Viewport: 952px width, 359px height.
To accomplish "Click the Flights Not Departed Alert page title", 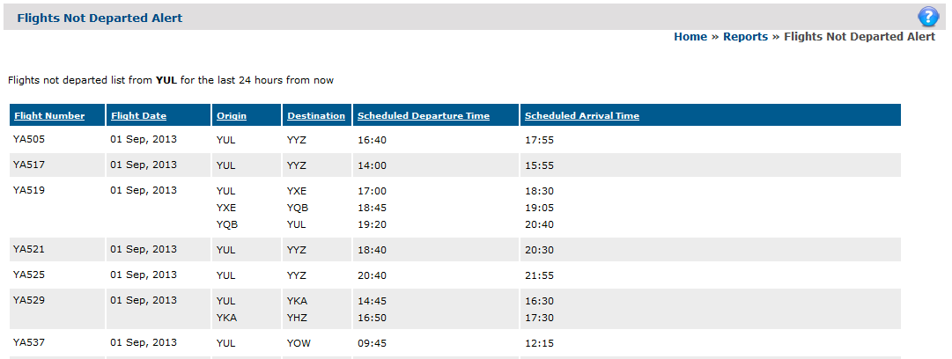I will (x=100, y=18).
